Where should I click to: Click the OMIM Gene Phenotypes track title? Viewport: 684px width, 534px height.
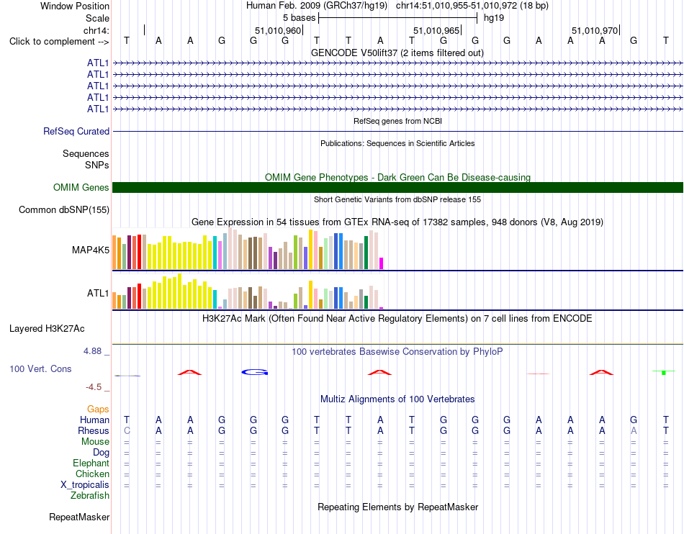[x=397, y=178]
